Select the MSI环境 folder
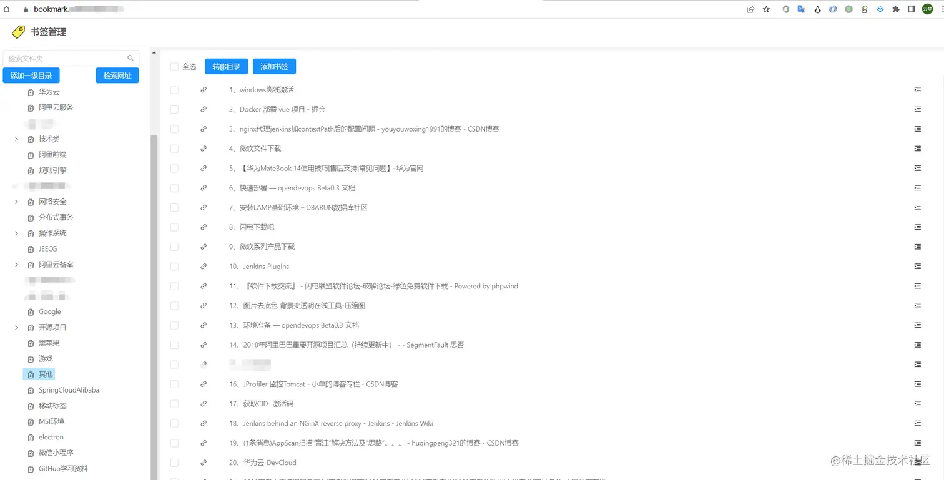The height and width of the screenshot is (480, 944). pos(51,421)
